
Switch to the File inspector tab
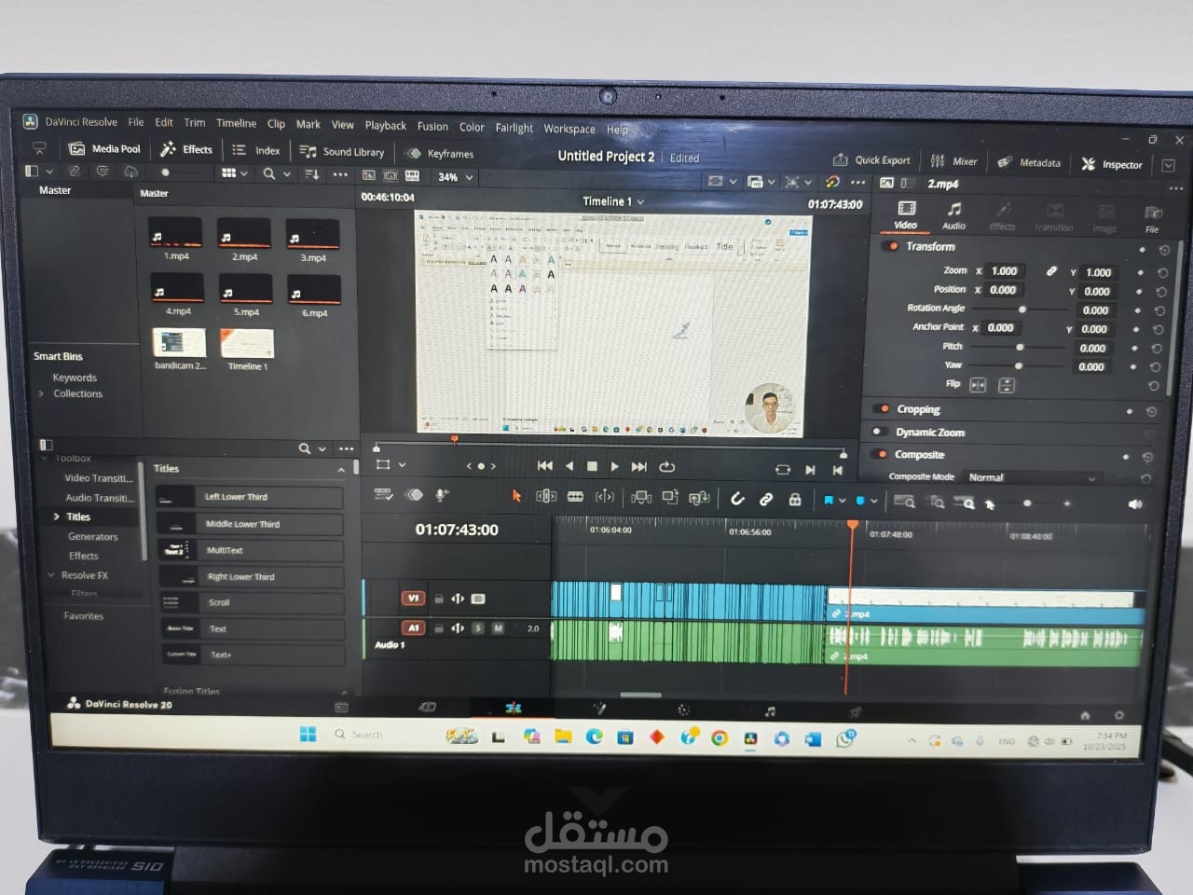click(x=1152, y=220)
